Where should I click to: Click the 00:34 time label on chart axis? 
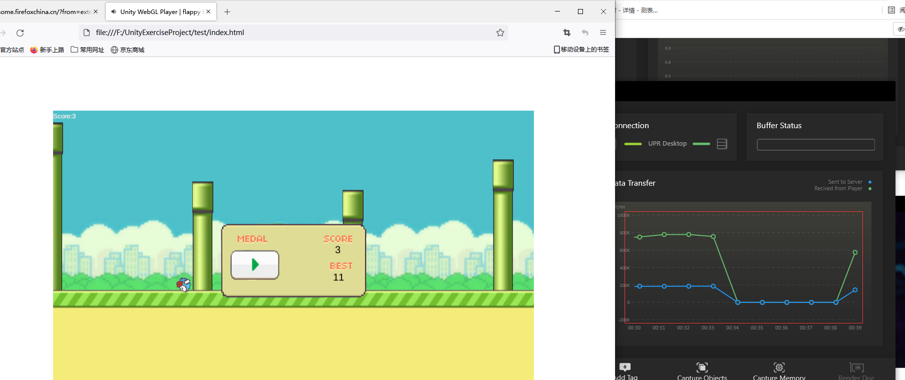[732, 328]
